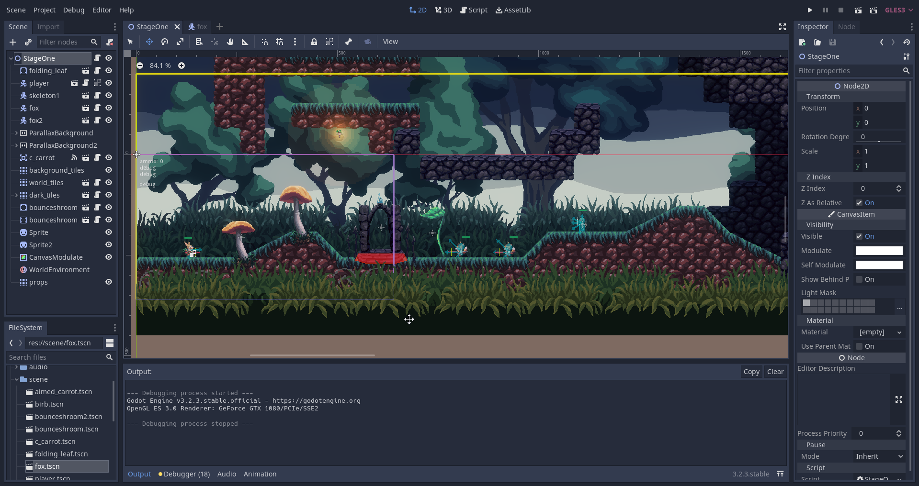Open the Debug menu
Screen dimensions: 919x486
point(74,10)
